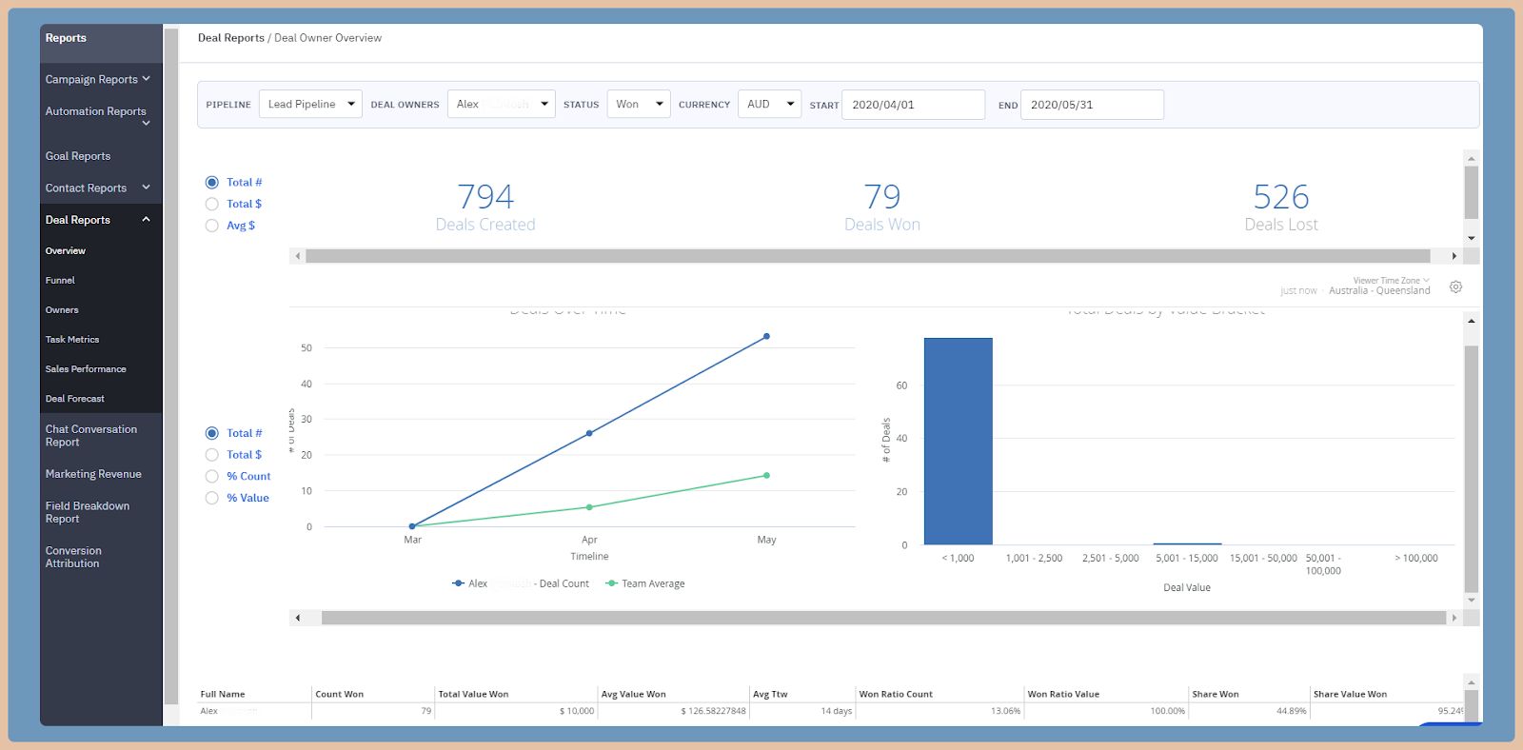This screenshot has height=750, width=1523.
Task: Click the up arrow of the charts vertical scrollbar
Action: point(1472,322)
